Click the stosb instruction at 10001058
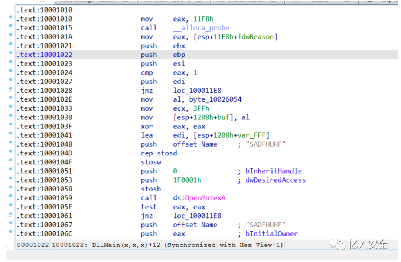Viewport: 401px width, 262px height. click(151, 189)
